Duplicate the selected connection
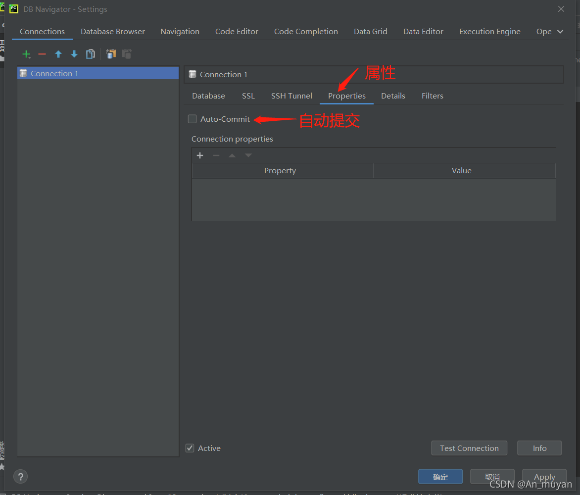This screenshot has width=580, height=495. (91, 54)
